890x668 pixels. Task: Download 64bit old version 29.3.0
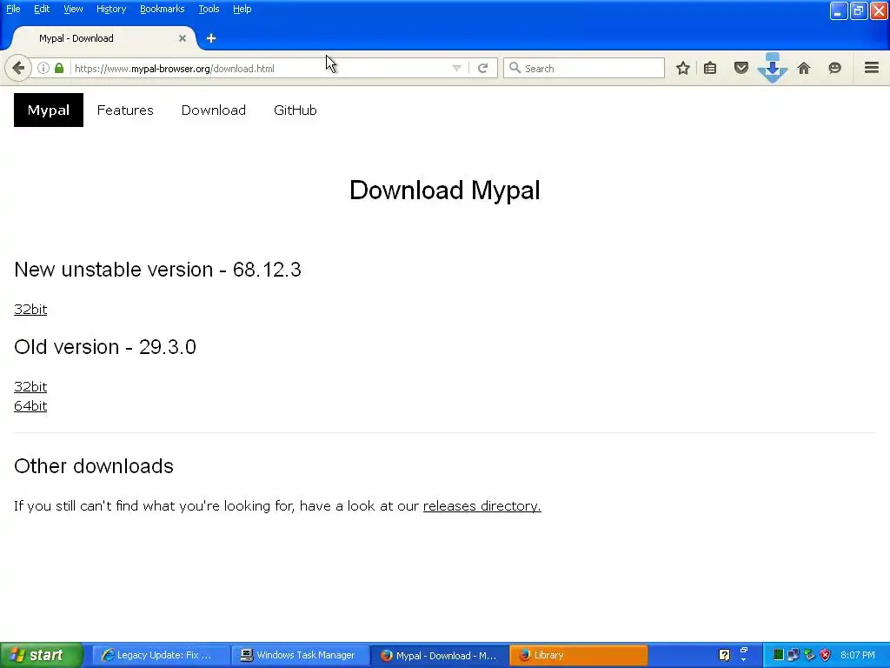pos(30,405)
